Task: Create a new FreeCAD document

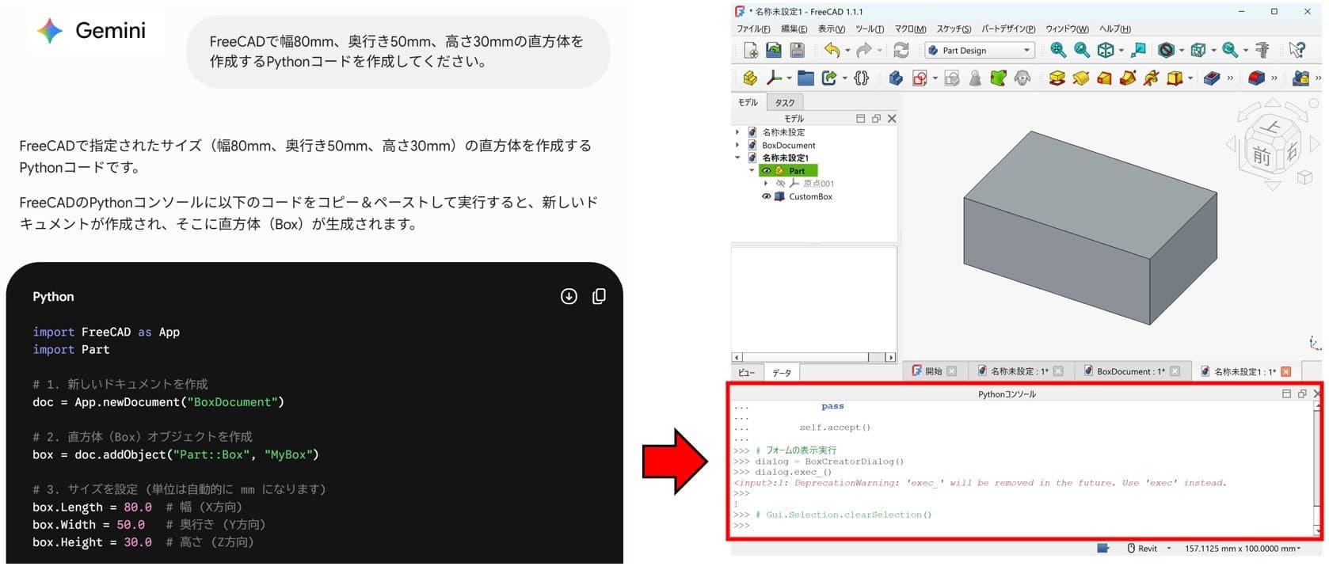Action: tap(751, 51)
